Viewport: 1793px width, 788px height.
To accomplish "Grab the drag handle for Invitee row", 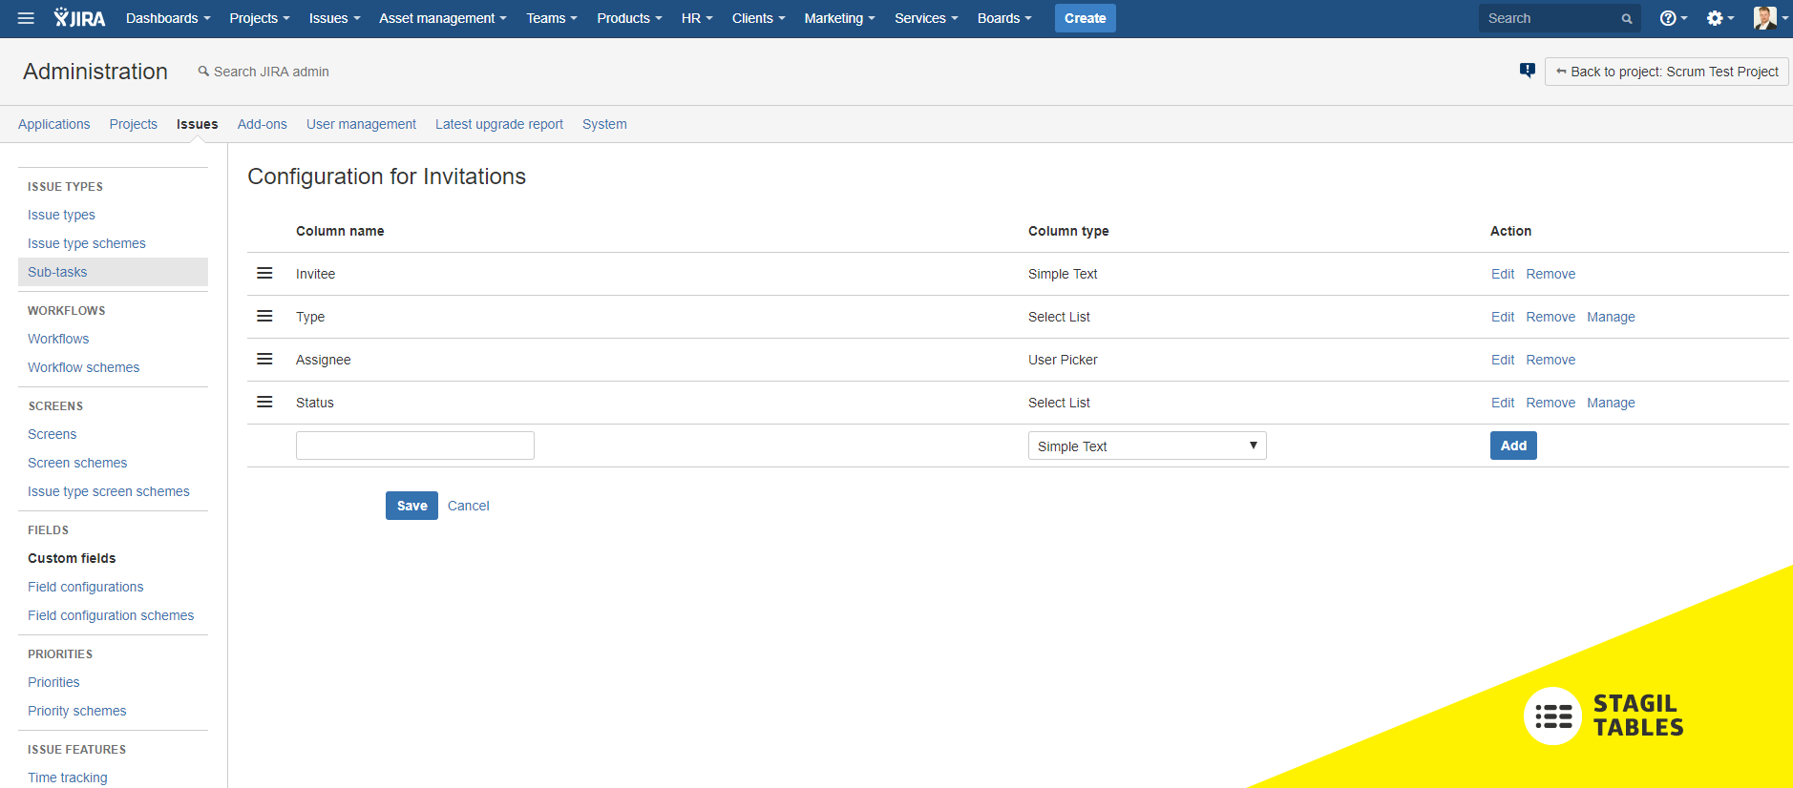I will click(264, 273).
